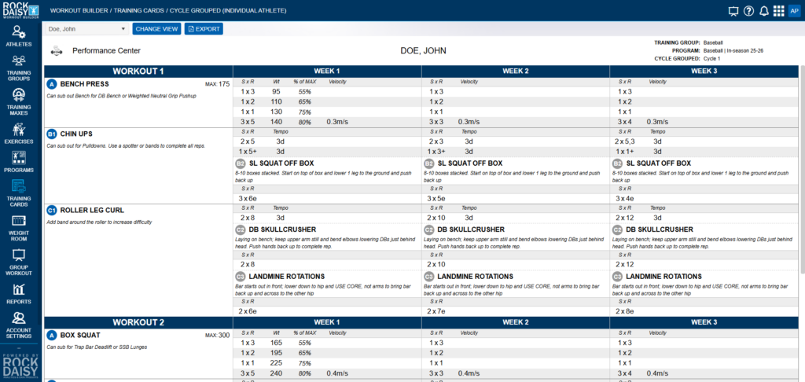Open Training Maxes from the sidebar
The width and height of the screenshot is (805, 382).
[19, 101]
